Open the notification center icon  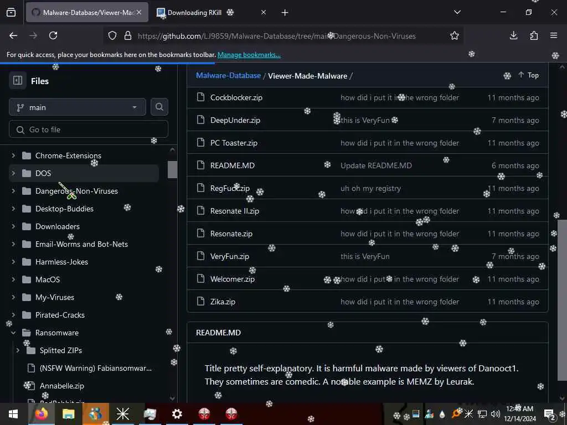[549, 414]
